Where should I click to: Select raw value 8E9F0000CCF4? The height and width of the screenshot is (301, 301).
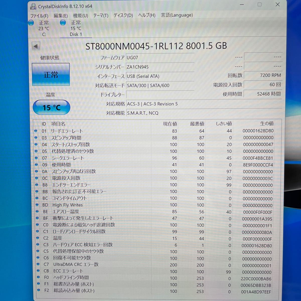point(258,165)
